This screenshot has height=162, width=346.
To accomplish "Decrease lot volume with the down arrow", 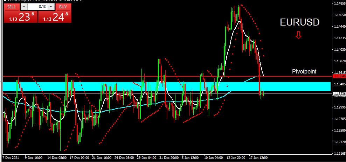I will tap(24, 7).
